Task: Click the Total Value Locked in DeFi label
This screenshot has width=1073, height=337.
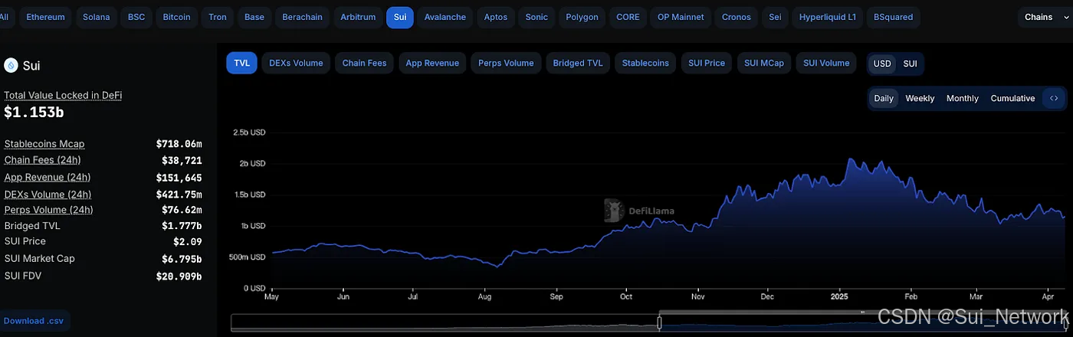Action: 63,96
